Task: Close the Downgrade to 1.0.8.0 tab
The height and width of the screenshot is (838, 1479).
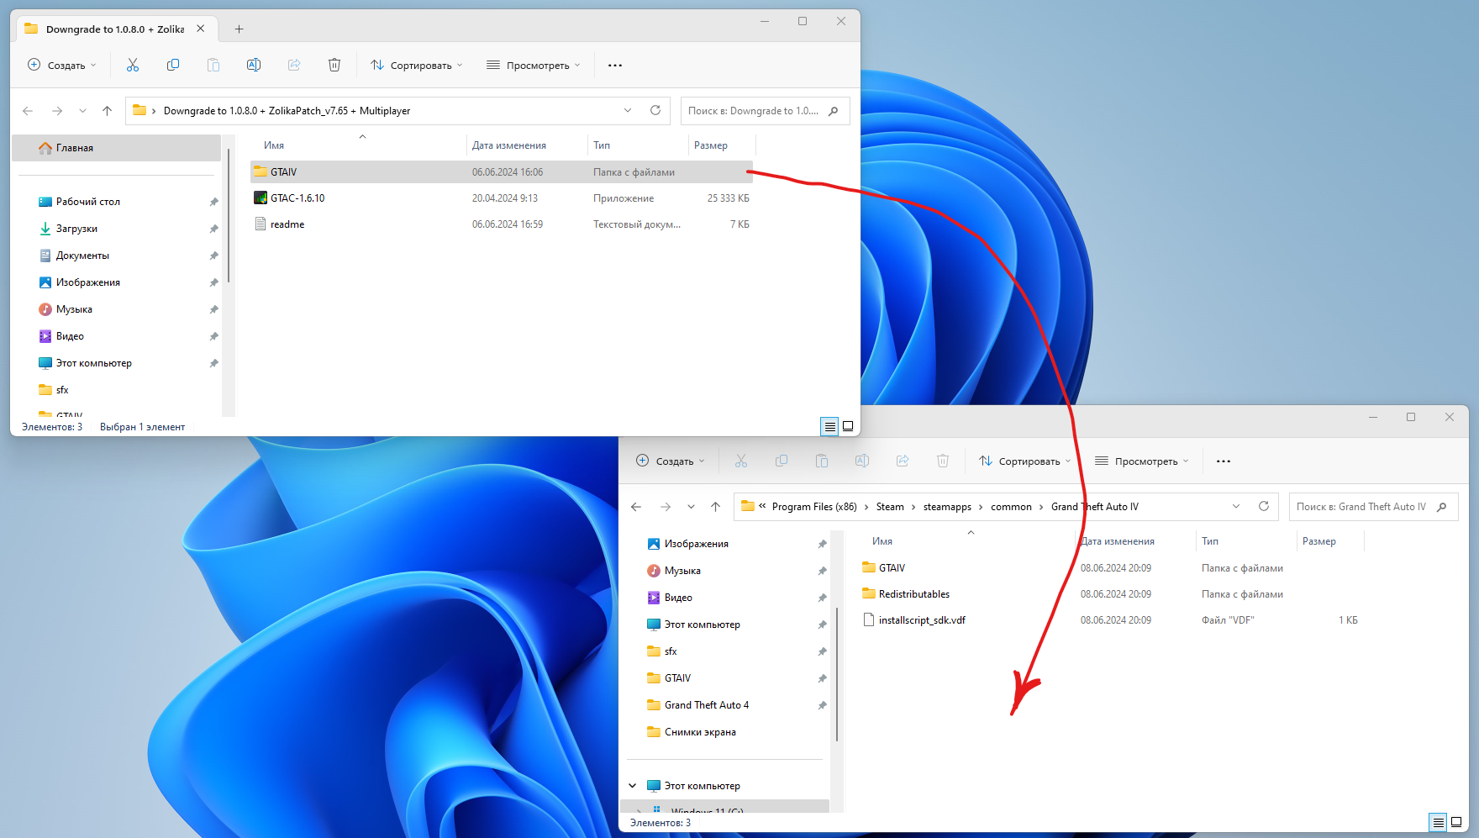Action: 201,29
